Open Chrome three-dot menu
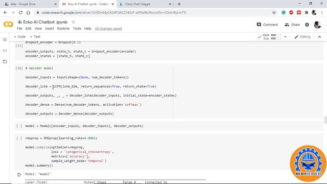Viewport: 327px width, 184px height. [x=322, y=12]
